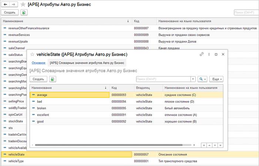Add main list to favorites with the star
Image resolution: width=259 pixels, height=166 pixels.
[23, 4]
